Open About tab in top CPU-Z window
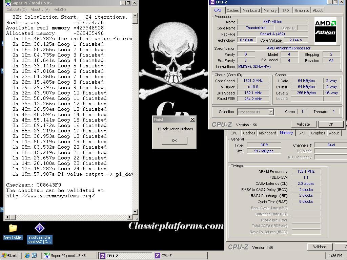The width and height of the screenshot is (347, 260). pos(318,10)
